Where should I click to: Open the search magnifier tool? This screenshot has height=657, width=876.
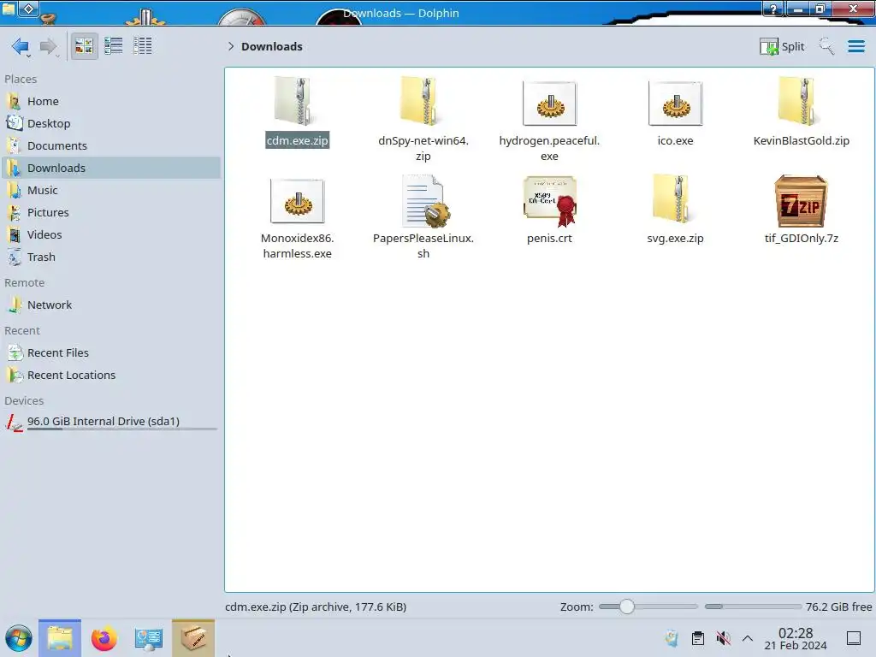tap(826, 46)
